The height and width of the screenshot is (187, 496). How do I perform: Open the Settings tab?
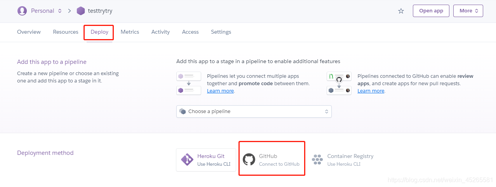(x=221, y=32)
